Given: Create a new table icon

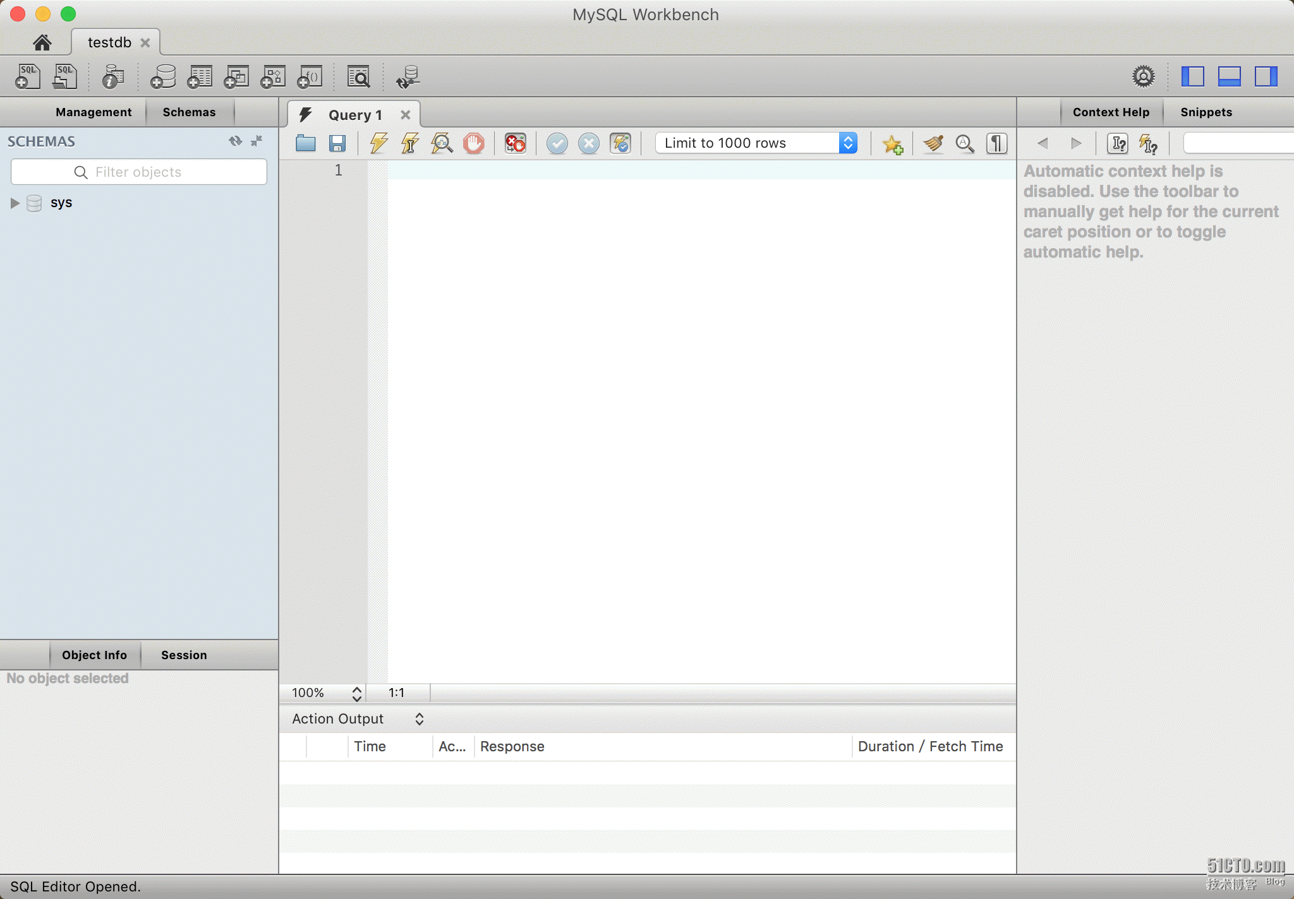Looking at the screenshot, I should tap(200, 76).
